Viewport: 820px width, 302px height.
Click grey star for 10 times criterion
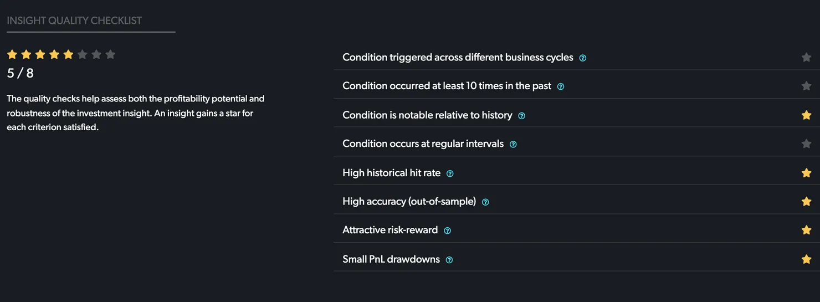[806, 86]
